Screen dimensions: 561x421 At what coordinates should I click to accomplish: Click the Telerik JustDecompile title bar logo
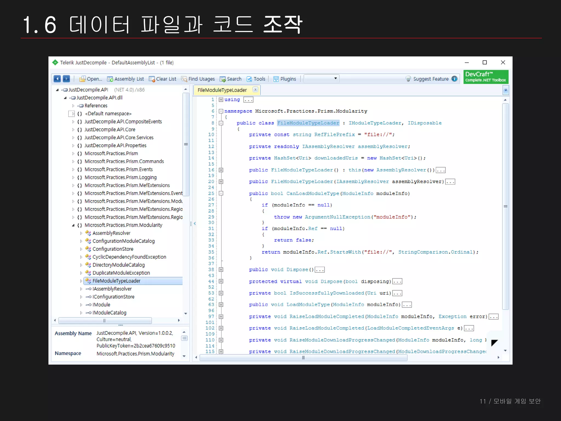tap(55, 62)
